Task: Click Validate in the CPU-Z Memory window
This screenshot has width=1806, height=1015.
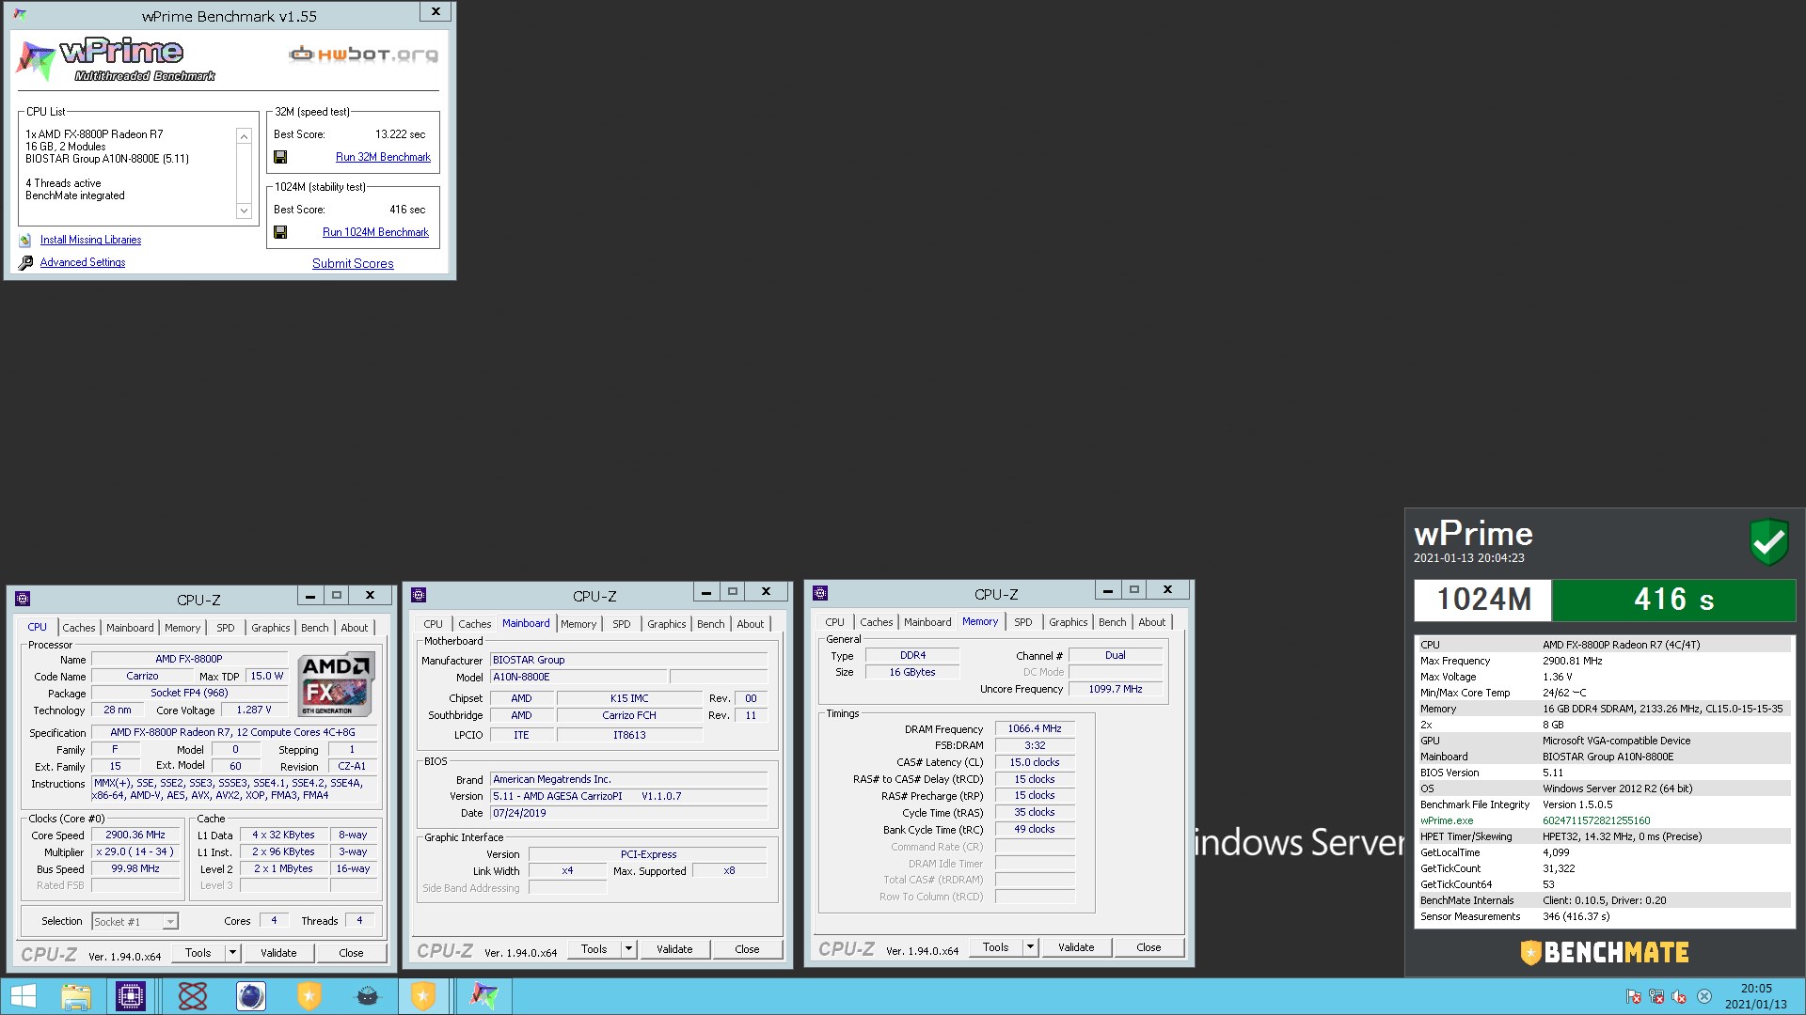Action: 1076,947
